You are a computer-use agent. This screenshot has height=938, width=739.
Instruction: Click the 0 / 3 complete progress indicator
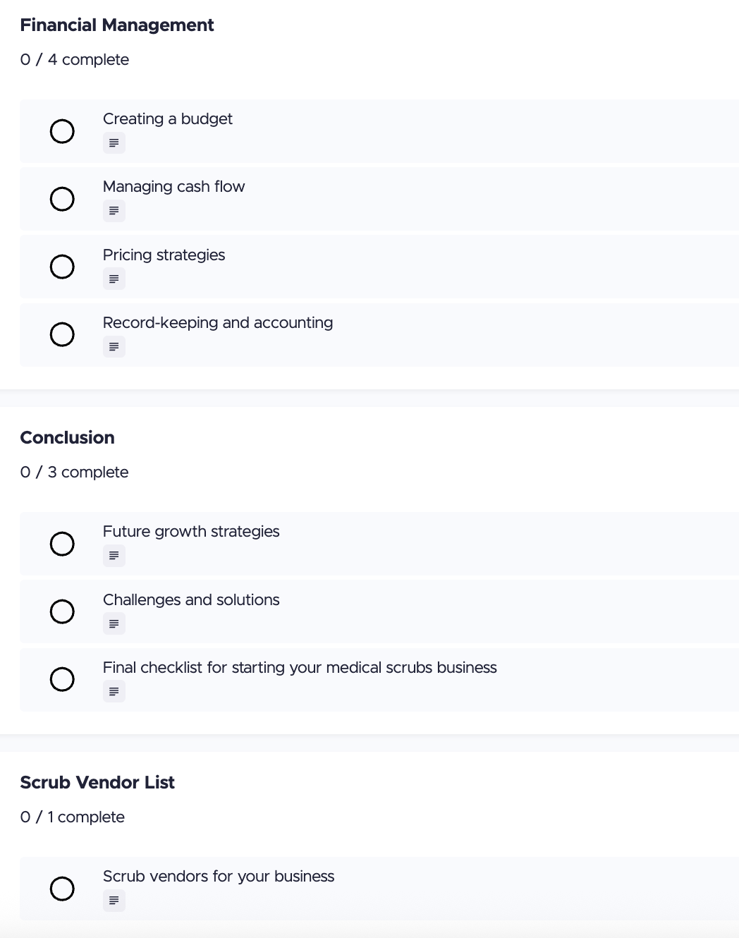pyautogui.click(x=75, y=472)
